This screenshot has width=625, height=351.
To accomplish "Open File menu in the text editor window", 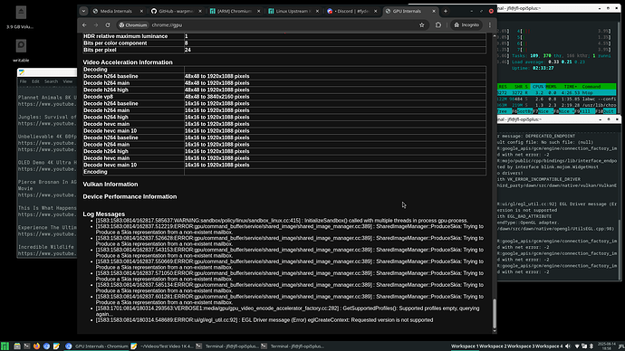I will click(24, 81).
